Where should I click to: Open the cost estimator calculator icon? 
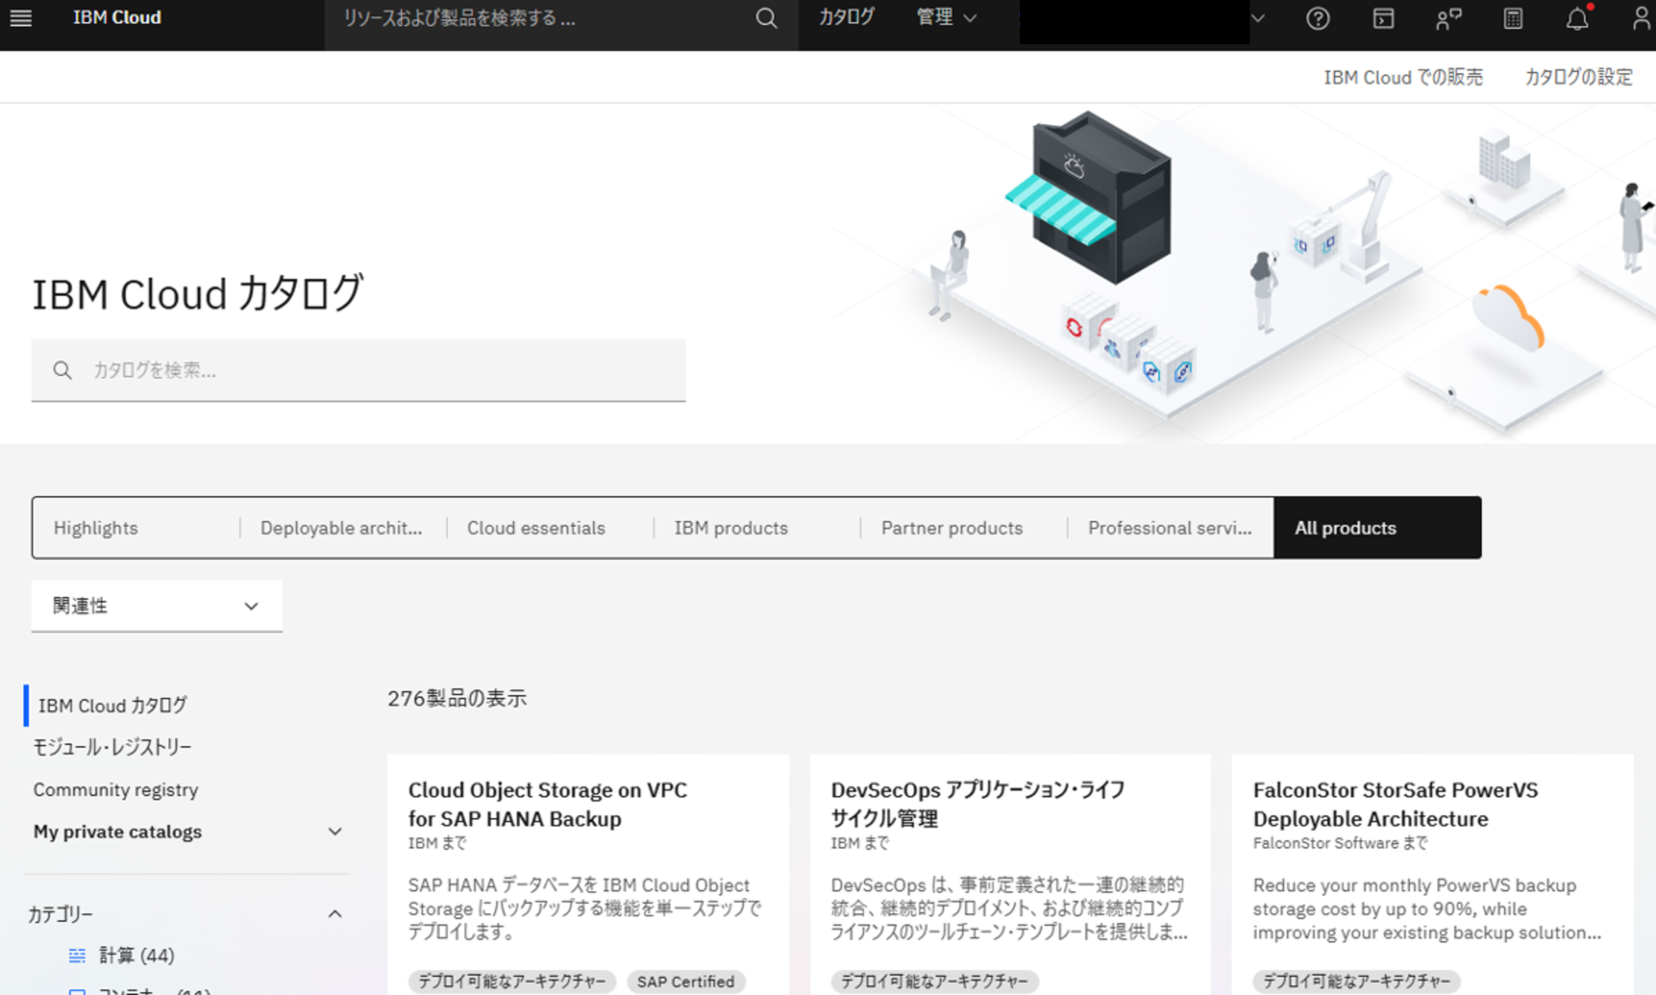tap(1512, 18)
